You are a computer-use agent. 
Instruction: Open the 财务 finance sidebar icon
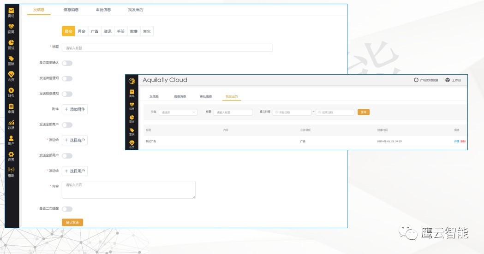(x=11, y=91)
